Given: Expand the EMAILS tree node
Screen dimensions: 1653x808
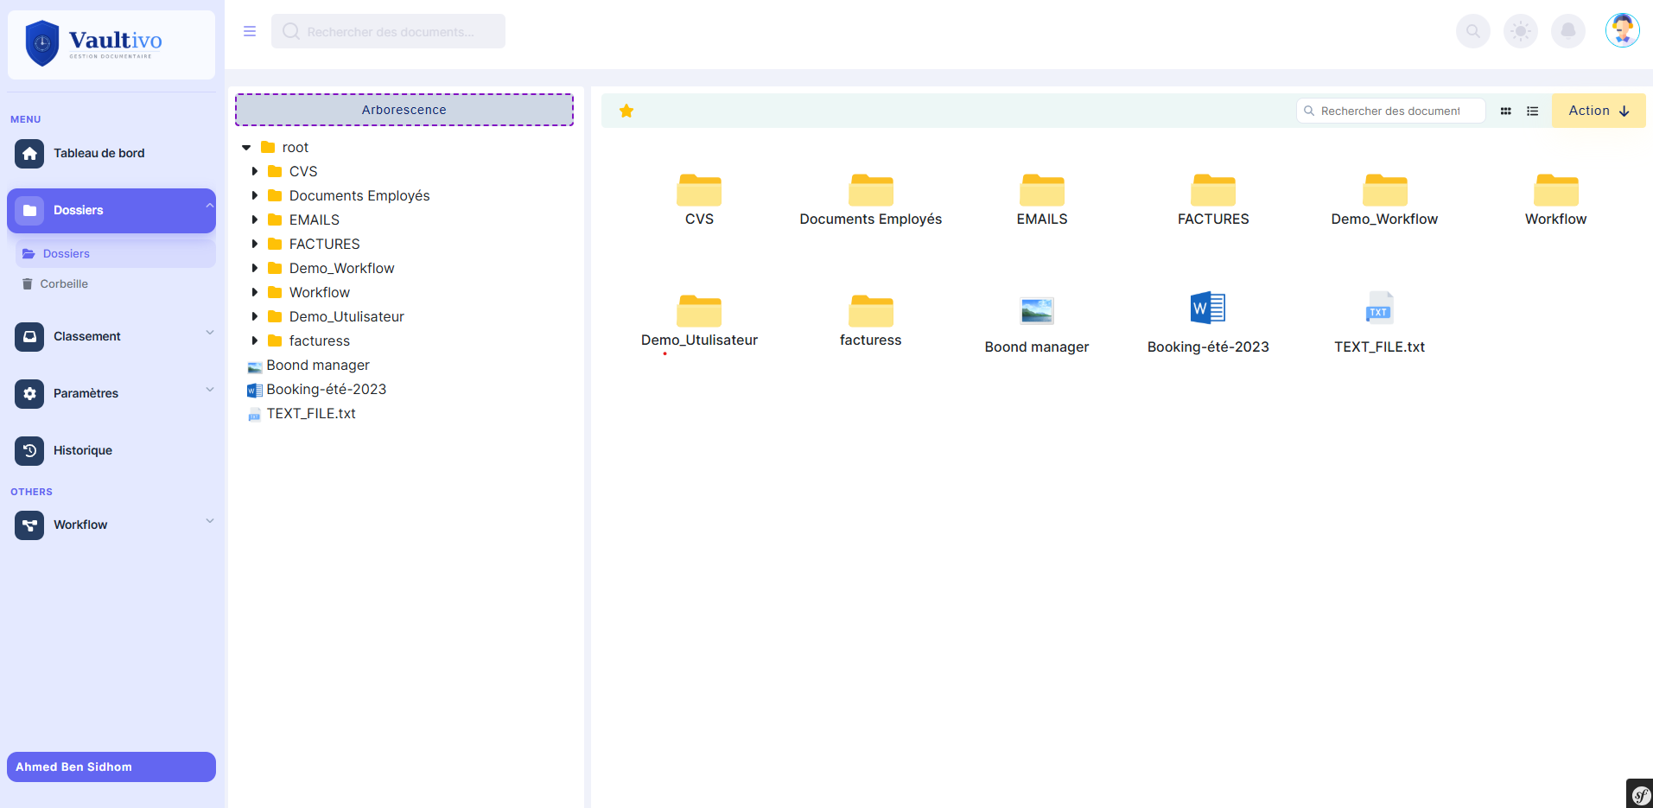Looking at the screenshot, I should coord(254,219).
